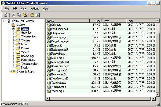Select the Recordings folder
Viewport: 161px width, 107px height.
[x=28, y=56]
